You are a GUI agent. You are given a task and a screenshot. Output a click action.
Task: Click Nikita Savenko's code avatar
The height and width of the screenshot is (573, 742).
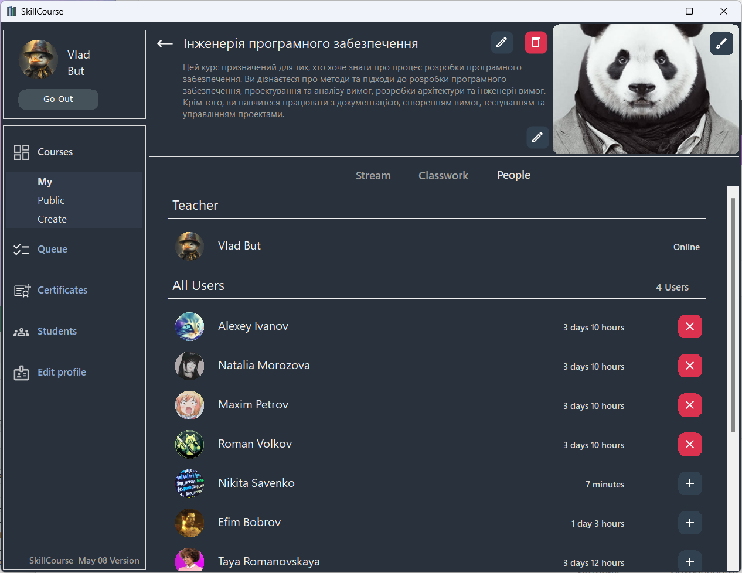(190, 483)
